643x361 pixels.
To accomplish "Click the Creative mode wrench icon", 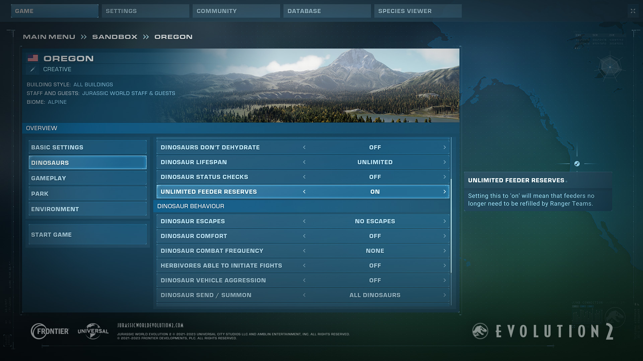I will [32, 69].
